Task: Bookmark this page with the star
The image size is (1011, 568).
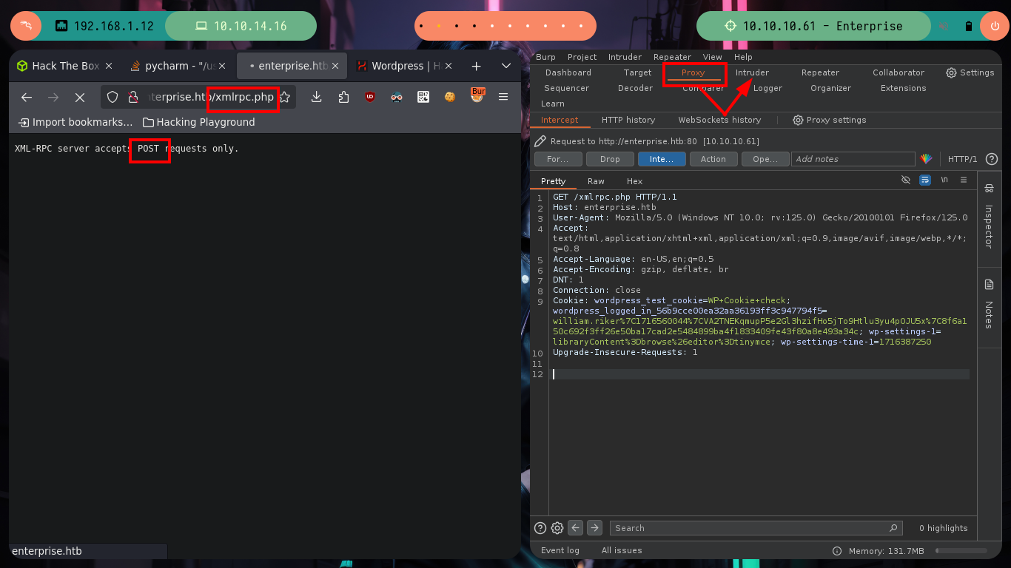Action: coord(284,97)
